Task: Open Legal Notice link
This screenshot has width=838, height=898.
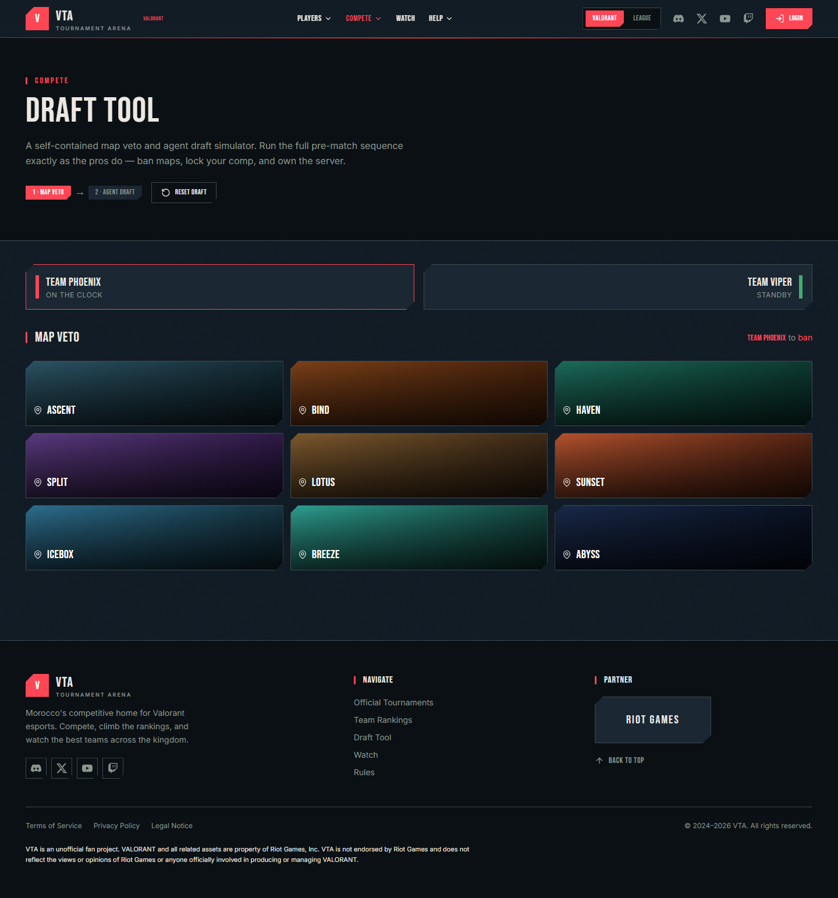Action: click(172, 826)
